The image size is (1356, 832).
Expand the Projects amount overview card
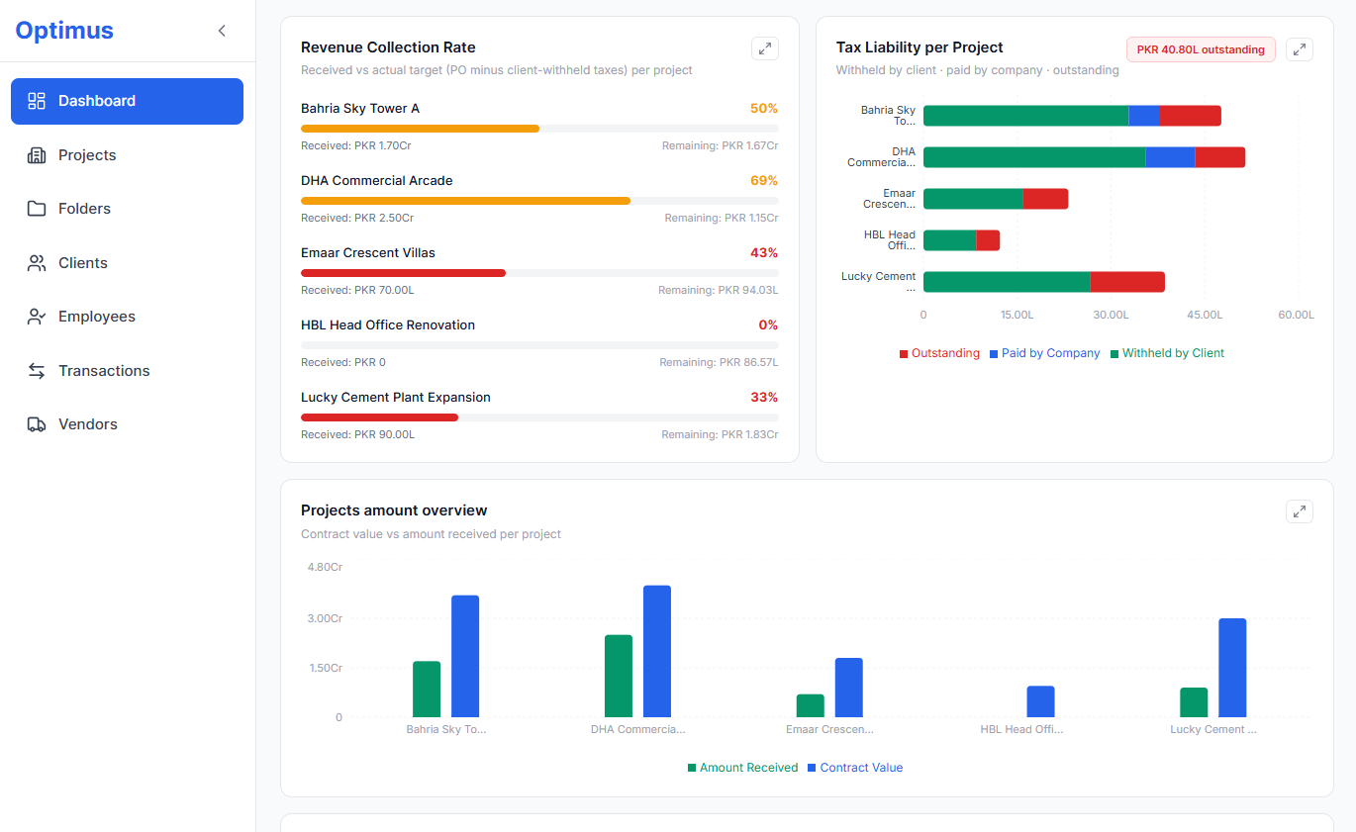pyautogui.click(x=1300, y=511)
